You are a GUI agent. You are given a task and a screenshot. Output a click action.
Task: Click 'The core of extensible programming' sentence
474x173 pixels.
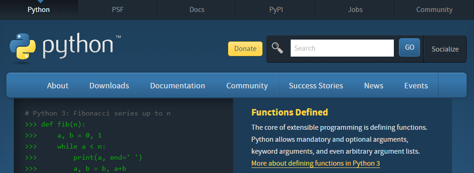pyautogui.click(x=339, y=127)
